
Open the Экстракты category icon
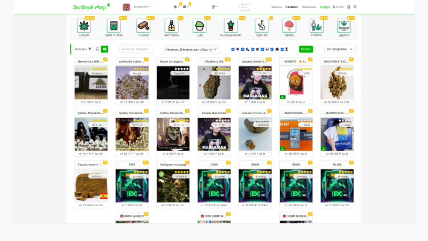point(171,26)
